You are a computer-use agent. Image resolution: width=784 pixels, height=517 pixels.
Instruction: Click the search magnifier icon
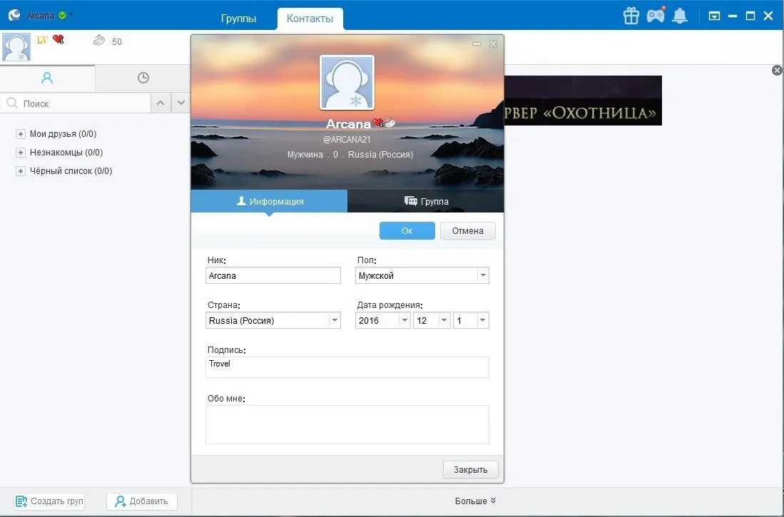12,103
